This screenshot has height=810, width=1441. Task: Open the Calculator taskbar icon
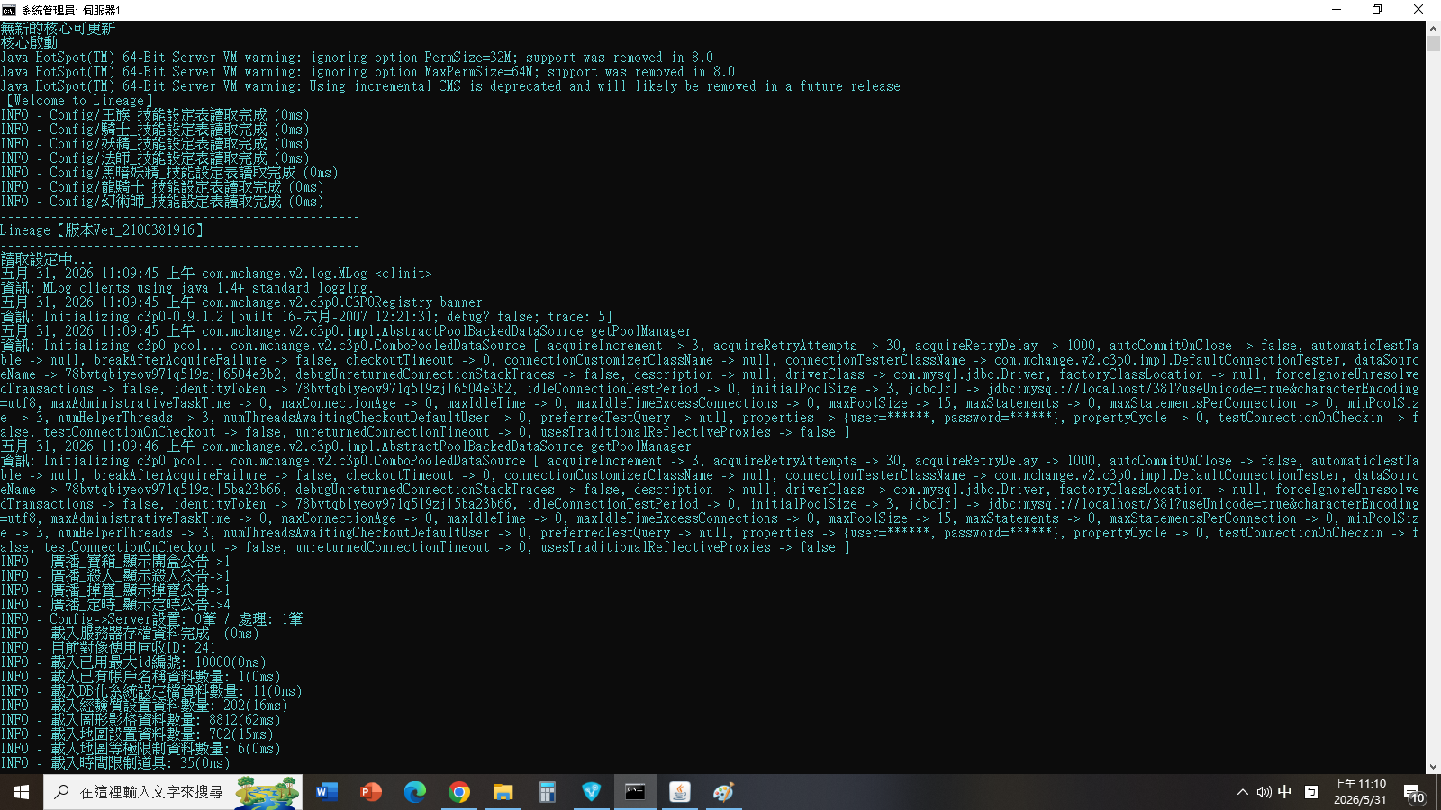click(548, 792)
